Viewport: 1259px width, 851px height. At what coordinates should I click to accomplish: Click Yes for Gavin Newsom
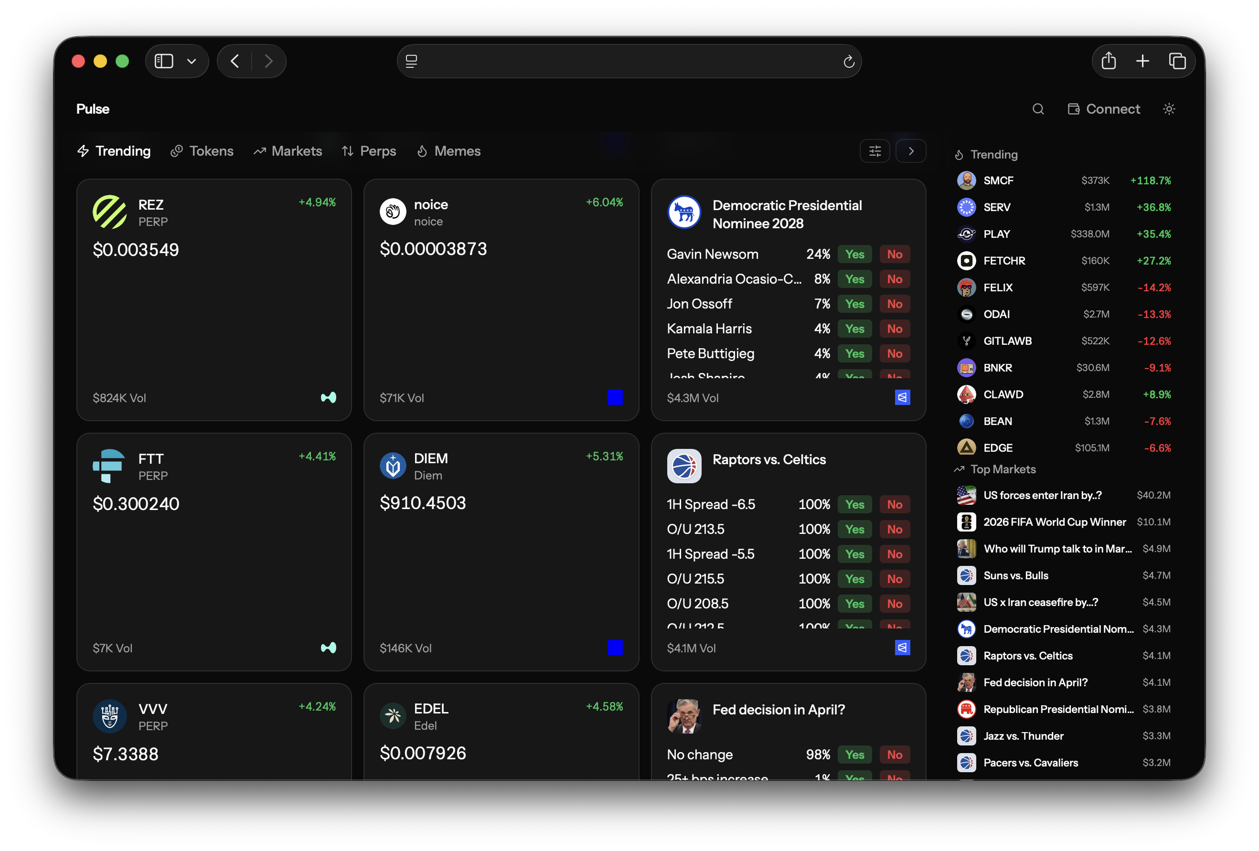854,254
